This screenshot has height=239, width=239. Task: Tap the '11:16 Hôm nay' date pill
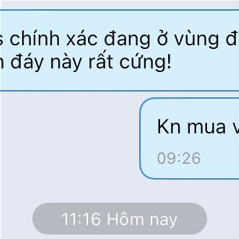coord(119,219)
